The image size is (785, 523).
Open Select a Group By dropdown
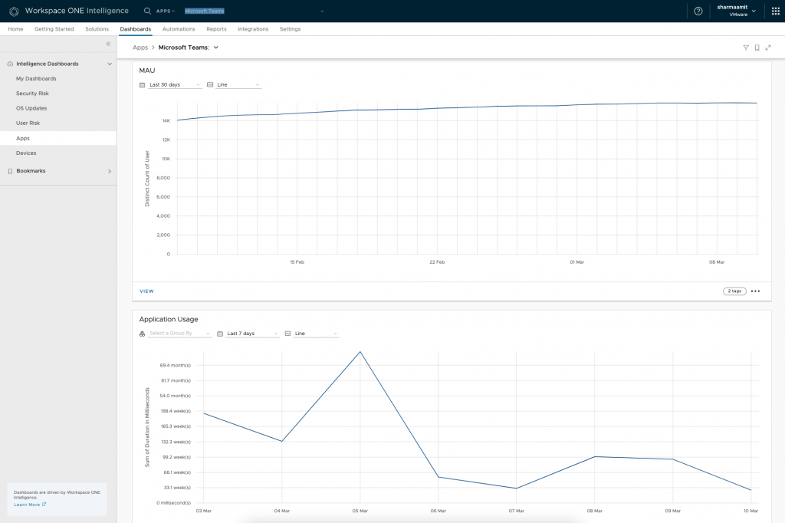point(179,334)
